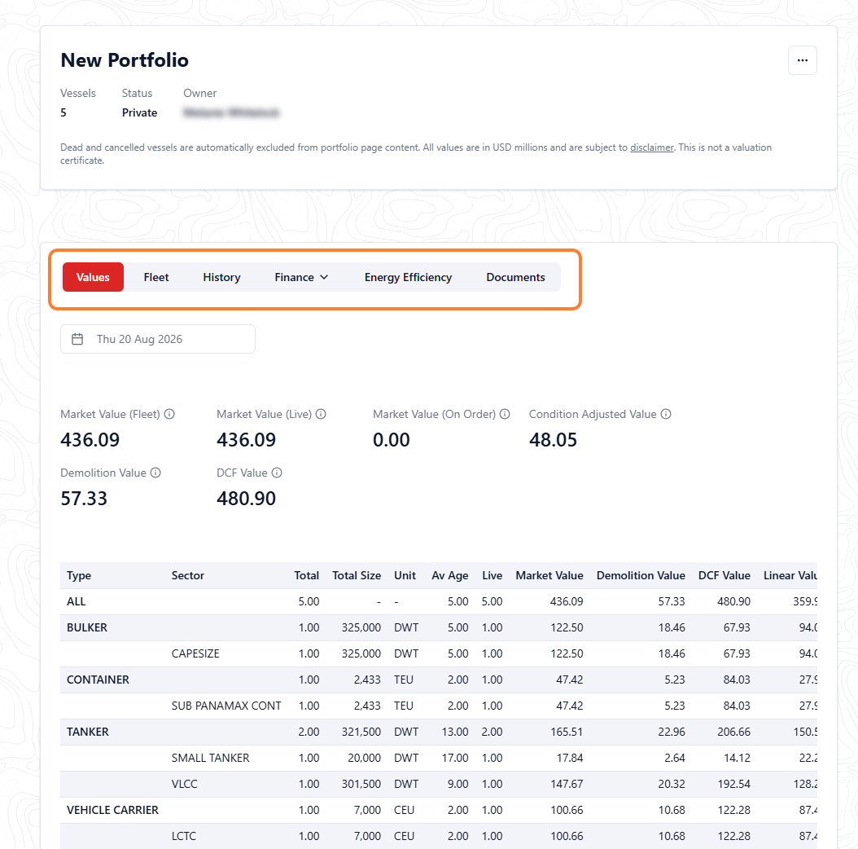Show info for Demolition Value metric

coord(155,473)
